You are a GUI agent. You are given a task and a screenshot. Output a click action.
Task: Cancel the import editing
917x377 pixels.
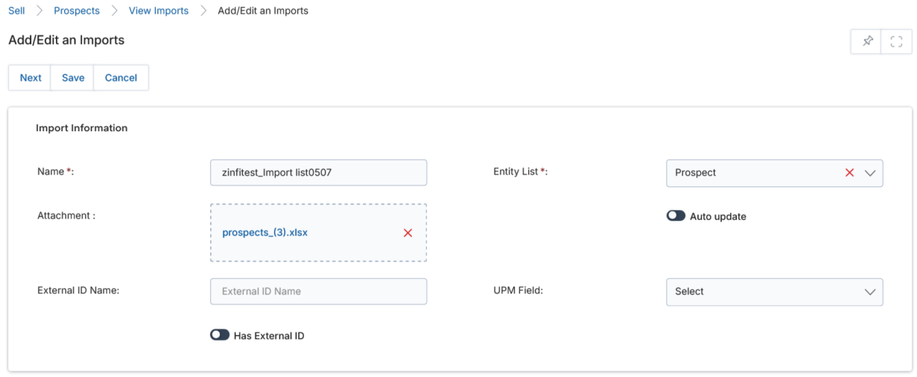point(121,77)
